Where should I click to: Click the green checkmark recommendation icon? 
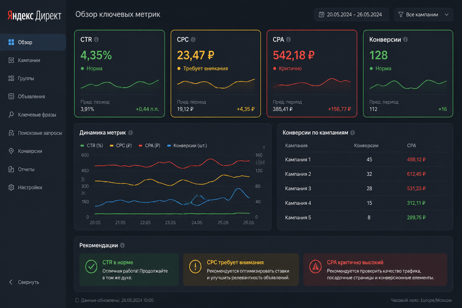(x=91, y=266)
